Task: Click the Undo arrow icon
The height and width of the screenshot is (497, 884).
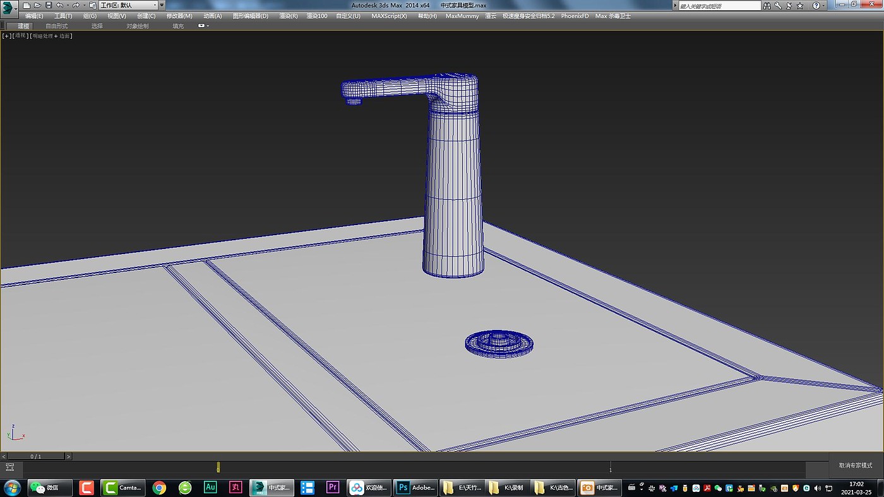Action: (59, 5)
